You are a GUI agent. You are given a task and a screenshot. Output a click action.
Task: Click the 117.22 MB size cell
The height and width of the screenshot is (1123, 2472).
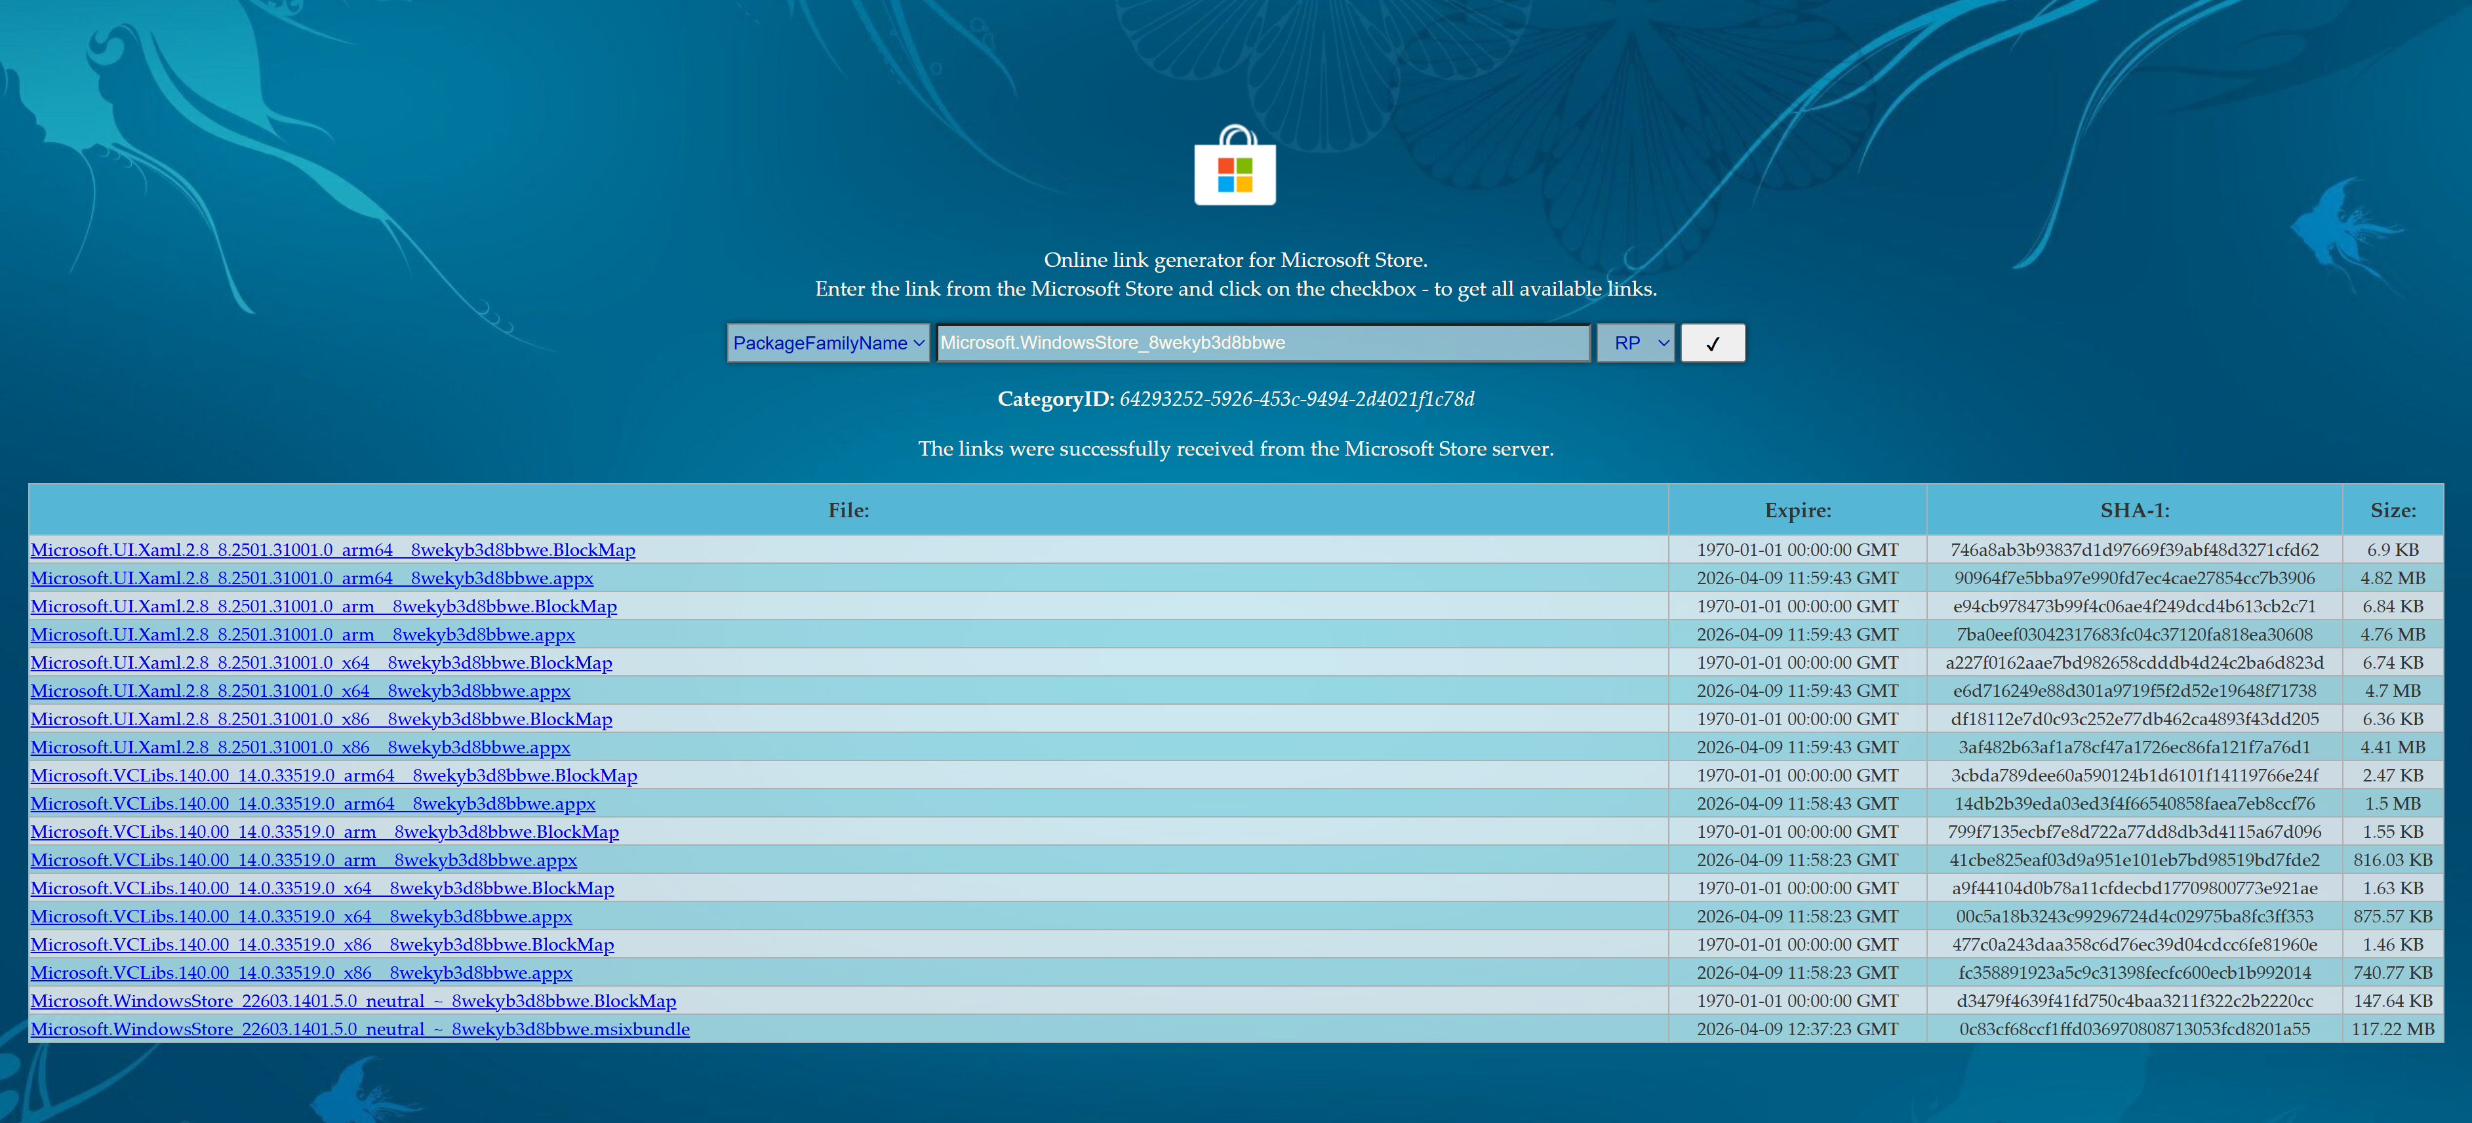click(x=2393, y=1029)
